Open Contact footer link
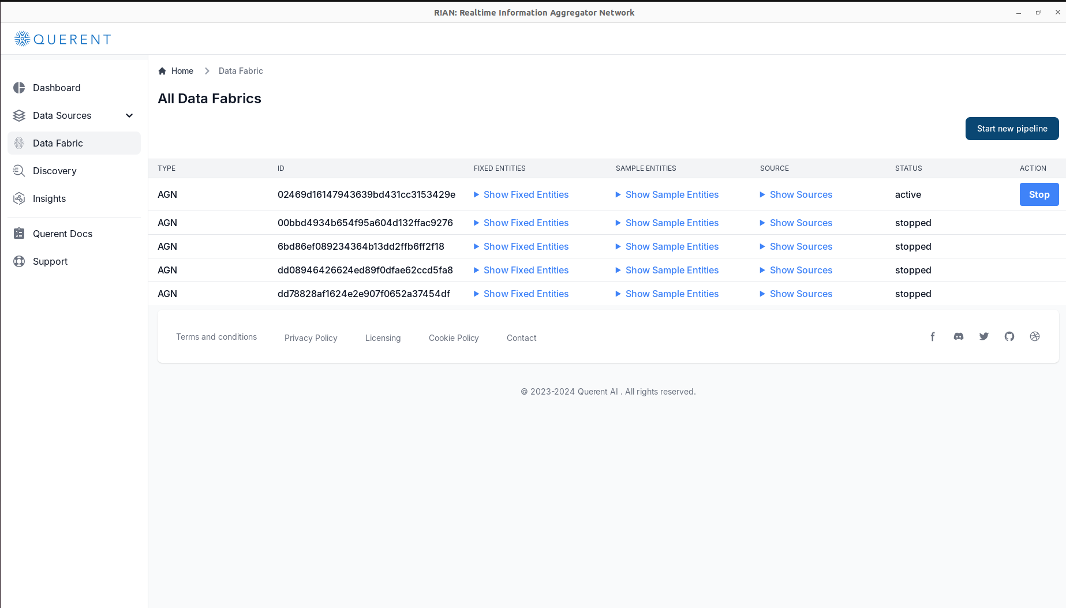Viewport: 1066px width, 608px height. pos(521,338)
